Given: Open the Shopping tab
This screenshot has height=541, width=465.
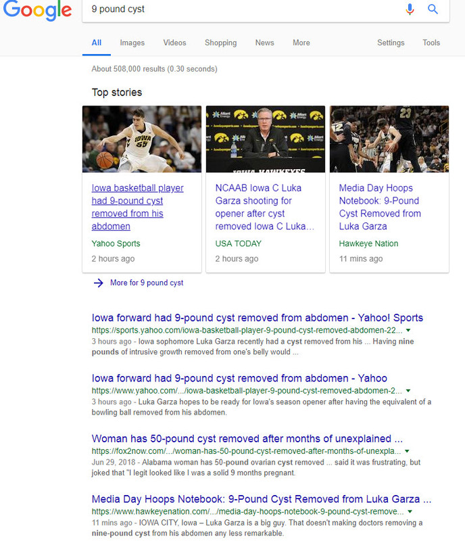Looking at the screenshot, I should tap(221, 43).
